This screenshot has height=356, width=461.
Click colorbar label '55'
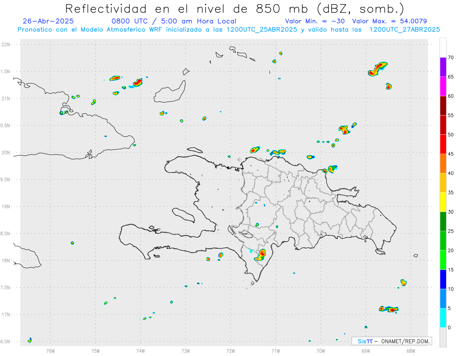(451, 115)
